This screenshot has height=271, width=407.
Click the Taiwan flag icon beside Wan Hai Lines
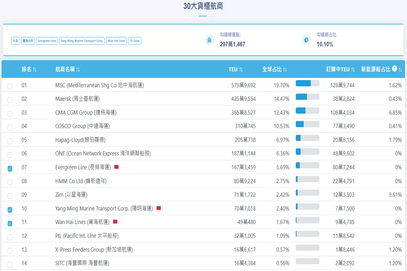115,222
